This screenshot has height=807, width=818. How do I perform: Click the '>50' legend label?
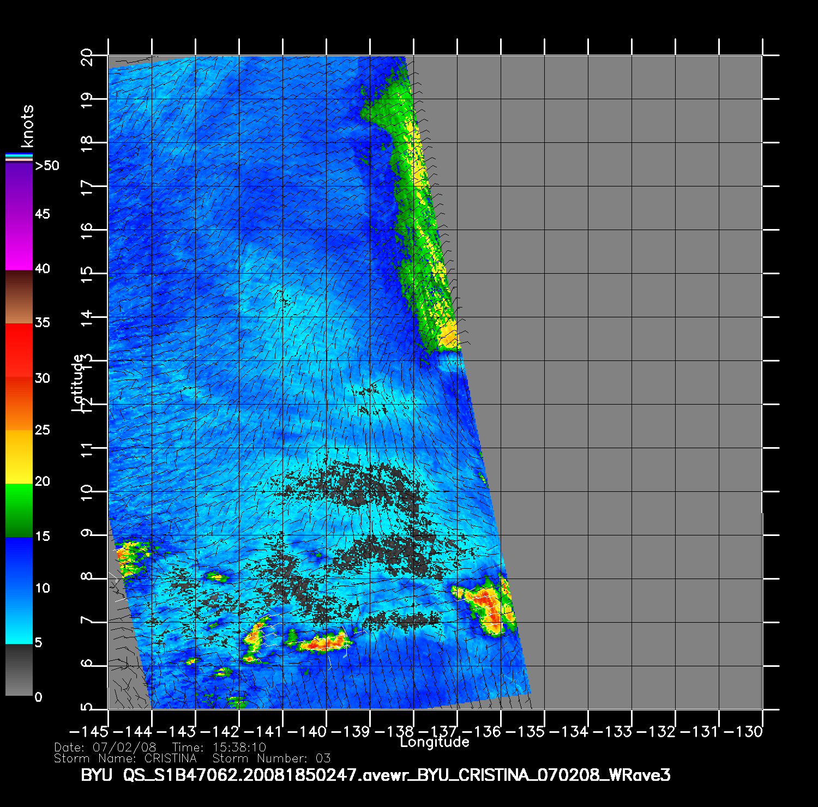pyautogui.click(x=47, y=166)
